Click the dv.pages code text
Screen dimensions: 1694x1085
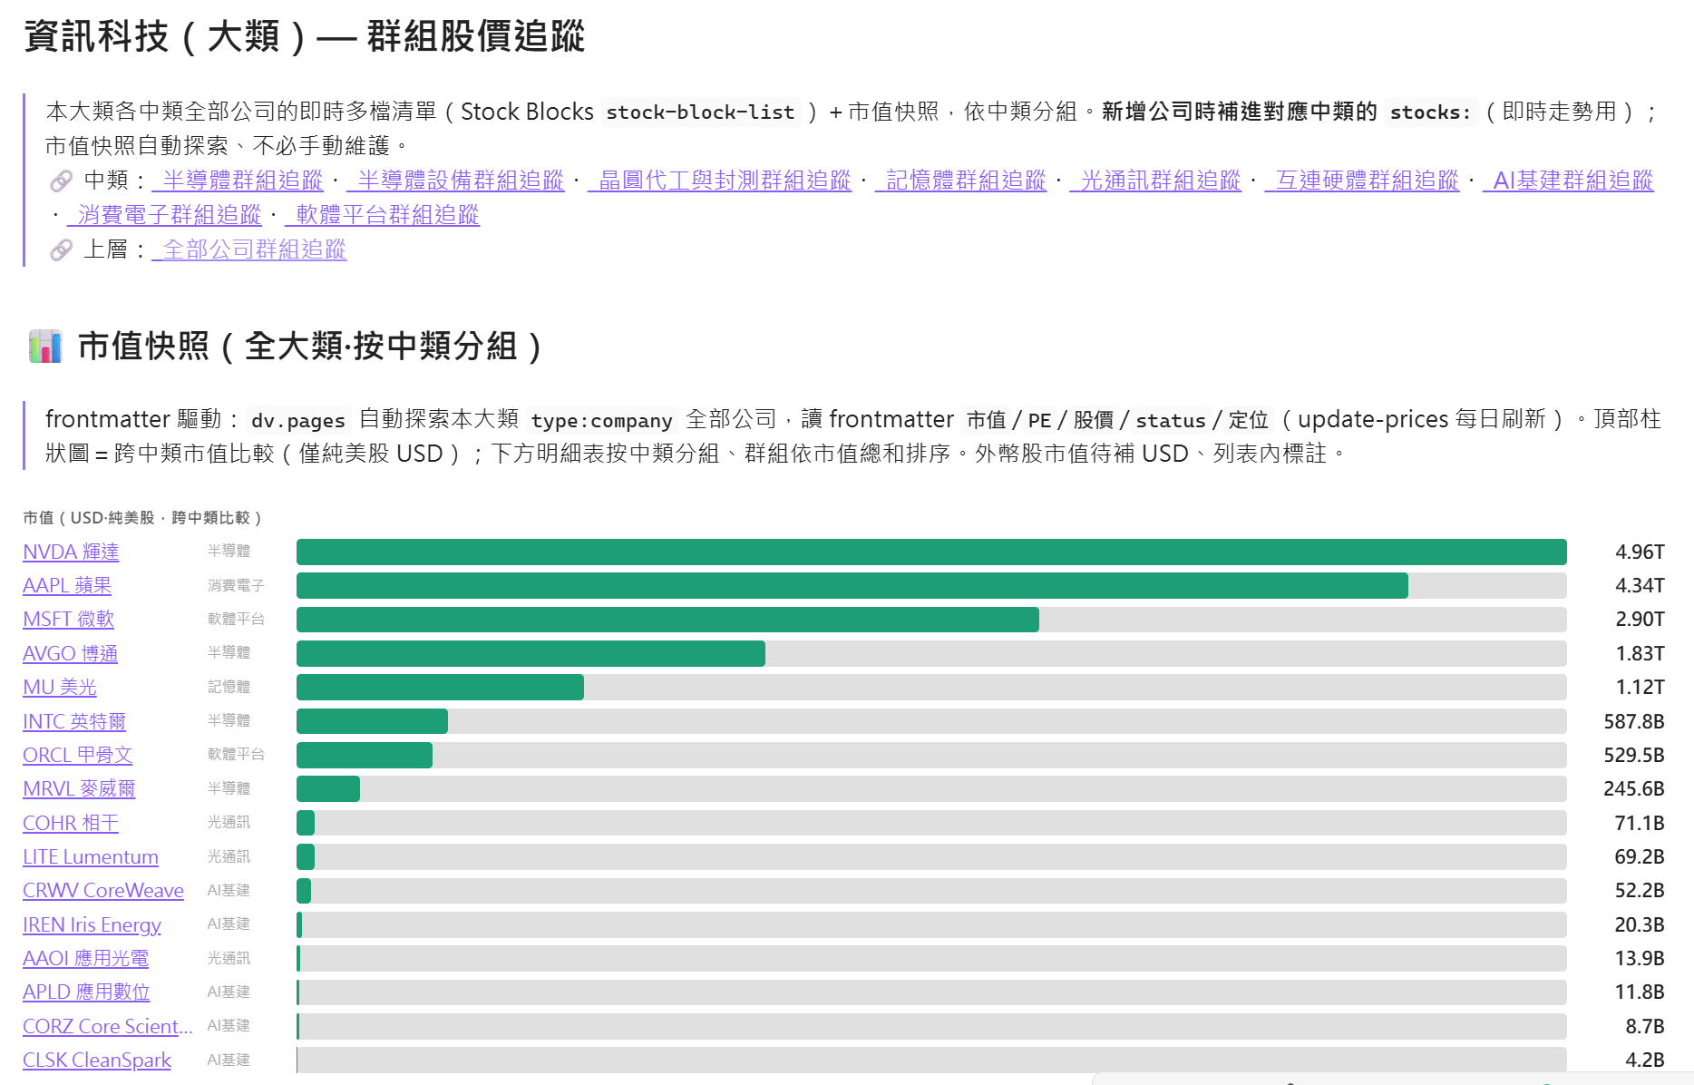[298, 421]
